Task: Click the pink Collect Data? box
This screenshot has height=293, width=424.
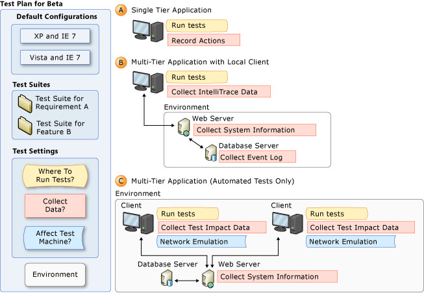Action: [55, 205]
